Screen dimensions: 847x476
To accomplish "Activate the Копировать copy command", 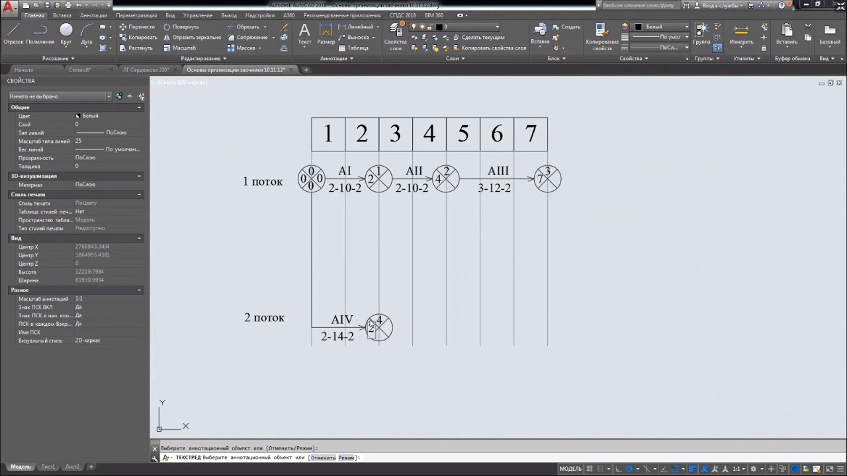I will click(138, 38).
